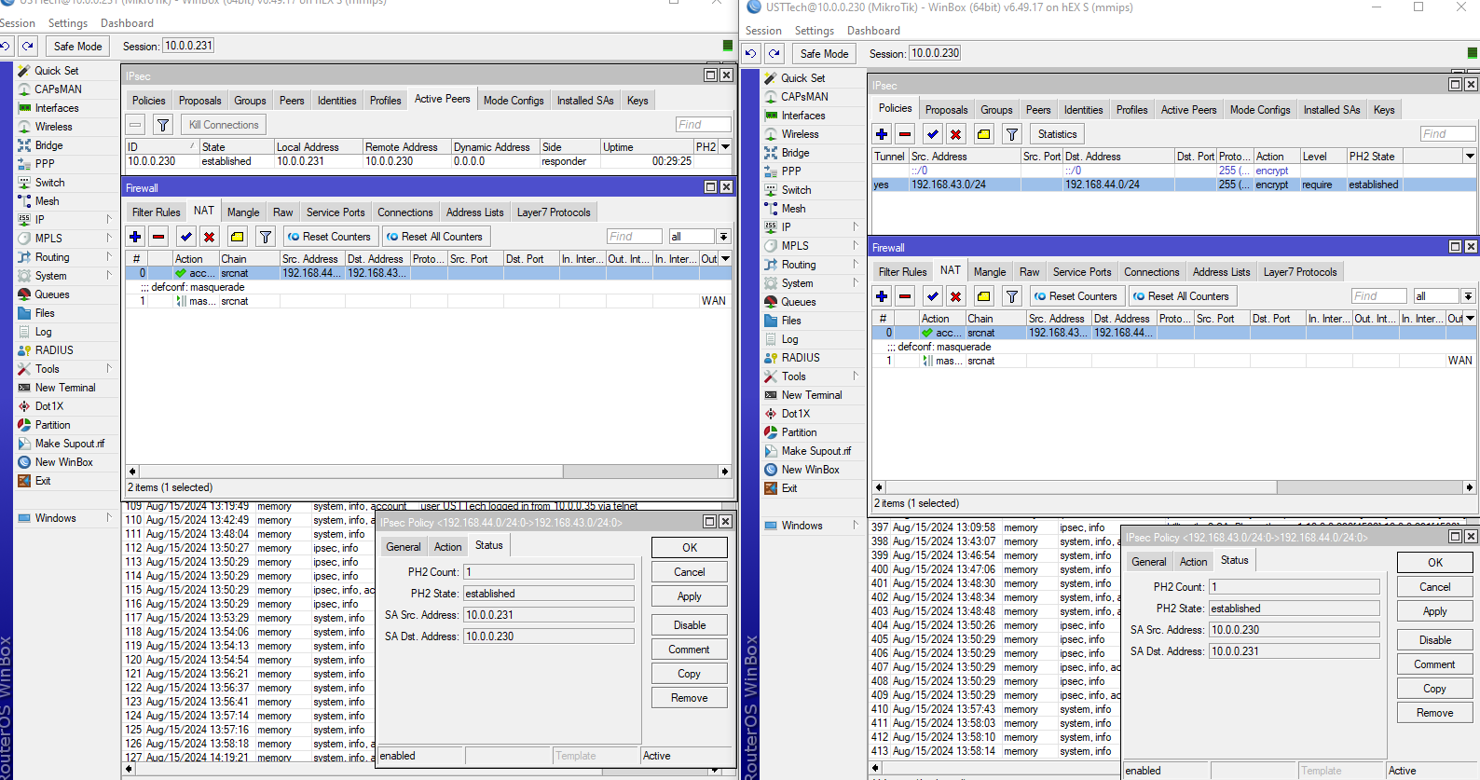Click Find field in left IPsec window
This screenshot has width=1480, height=780.
[704, 125]
